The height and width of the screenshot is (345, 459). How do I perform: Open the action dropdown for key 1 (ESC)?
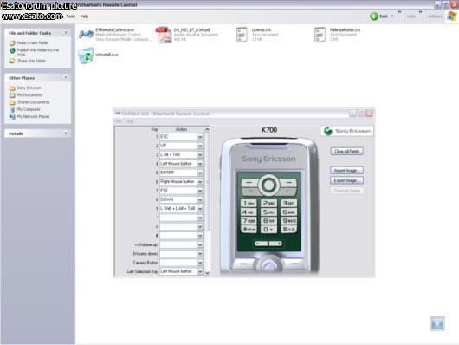coord(200,137)
